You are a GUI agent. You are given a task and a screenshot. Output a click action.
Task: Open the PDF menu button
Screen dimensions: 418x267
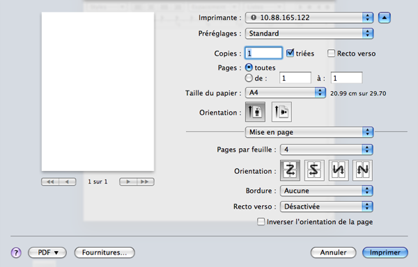47,252
